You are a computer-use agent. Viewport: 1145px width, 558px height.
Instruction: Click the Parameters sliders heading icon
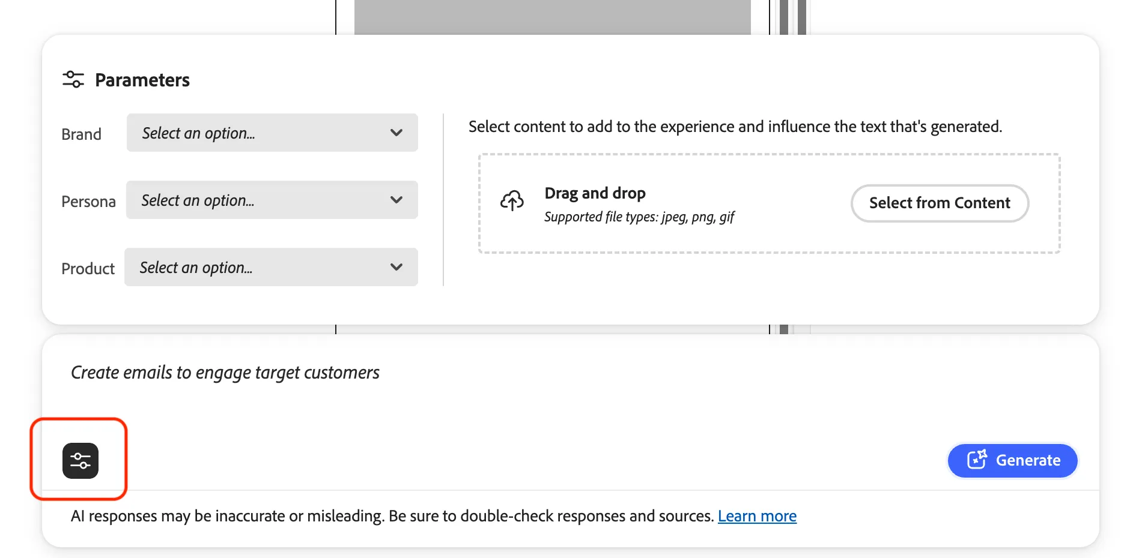click(x=73, y=79)
